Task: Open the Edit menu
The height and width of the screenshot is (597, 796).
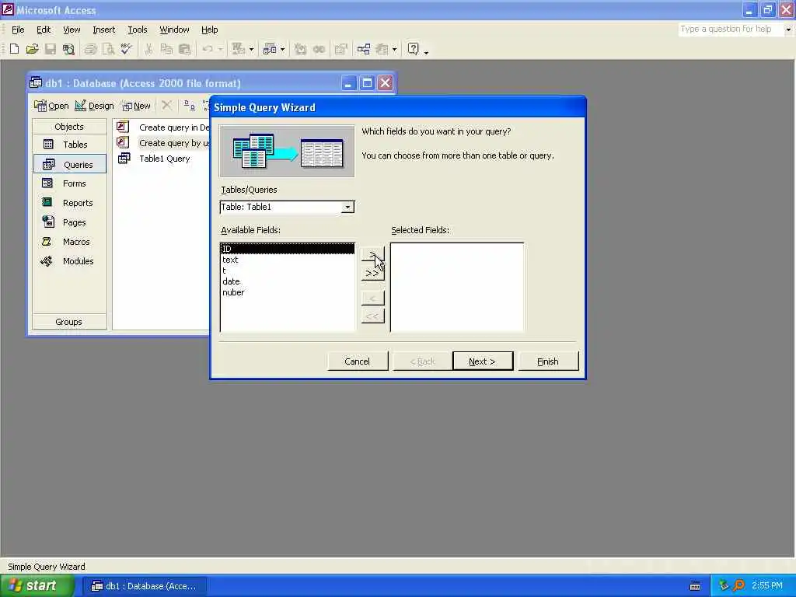Action: [44, 30]
